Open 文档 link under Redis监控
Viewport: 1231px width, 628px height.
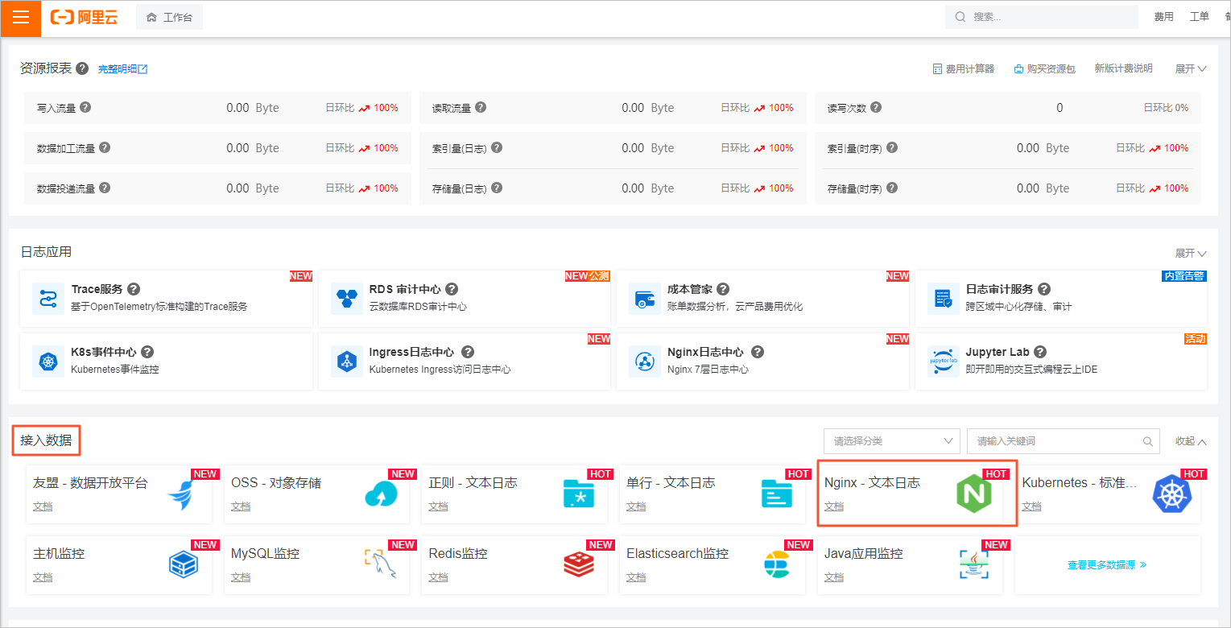point(438,577)
